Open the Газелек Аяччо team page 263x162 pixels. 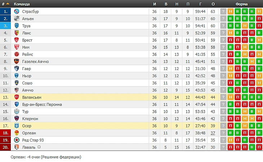[x=35, y=61]
